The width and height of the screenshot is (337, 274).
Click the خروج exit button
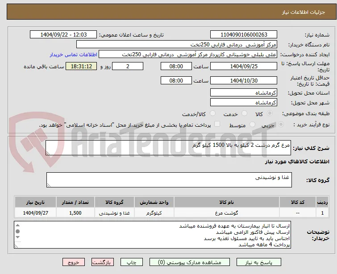(x=74, y=262)
